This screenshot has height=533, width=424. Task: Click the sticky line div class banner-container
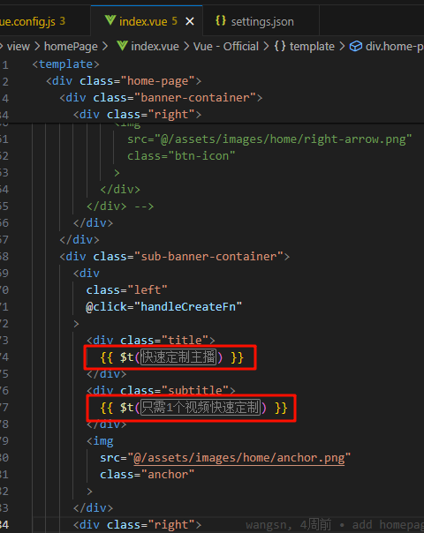point(161,98)
